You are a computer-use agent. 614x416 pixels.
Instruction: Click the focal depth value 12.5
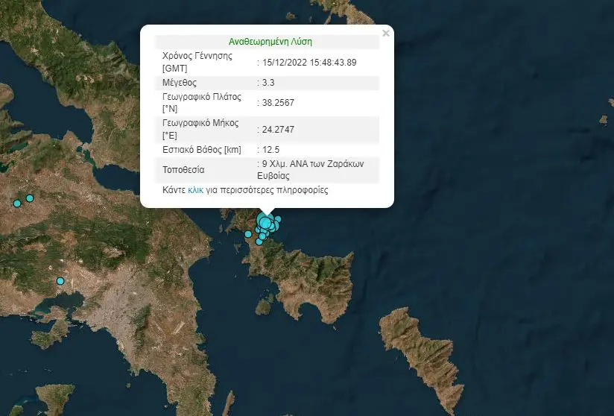(x=270, y=150)
